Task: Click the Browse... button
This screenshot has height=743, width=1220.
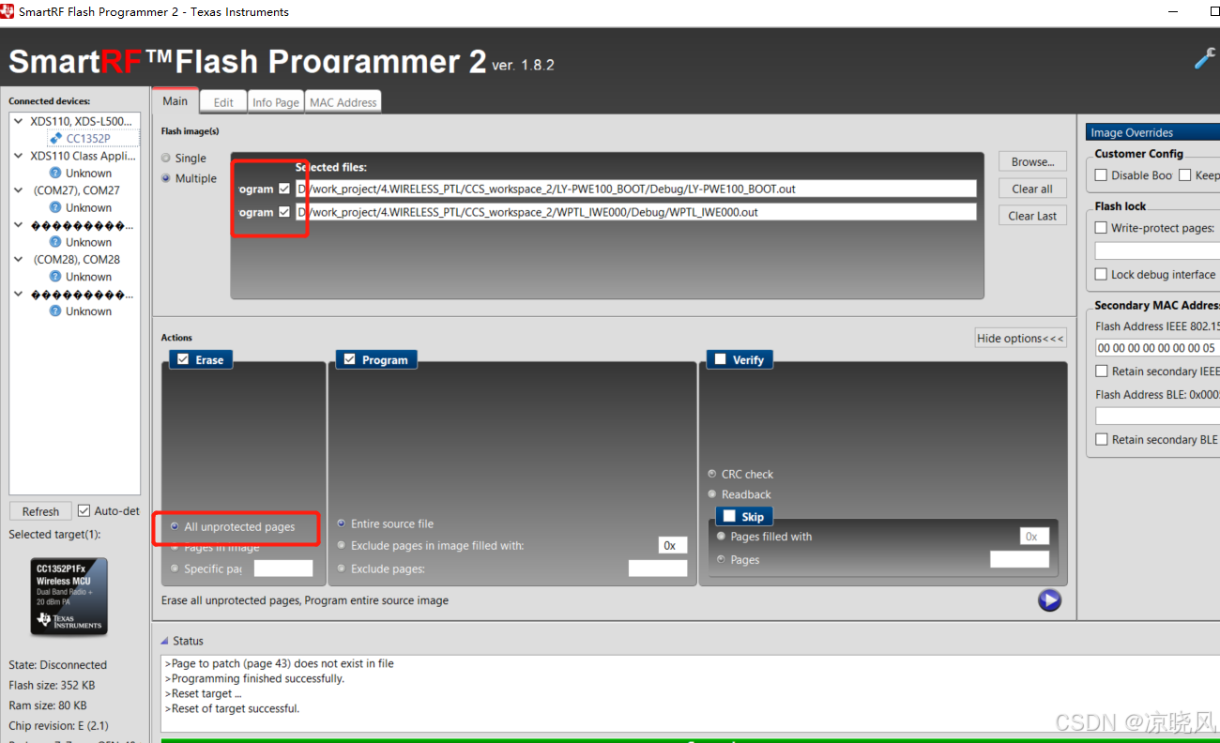Action: (1032, 161)
